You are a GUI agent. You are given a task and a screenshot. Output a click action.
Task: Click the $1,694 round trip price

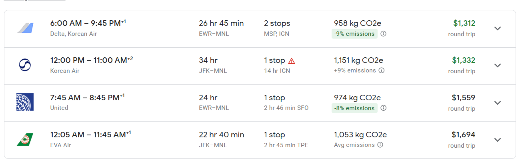tap(463, 135)
